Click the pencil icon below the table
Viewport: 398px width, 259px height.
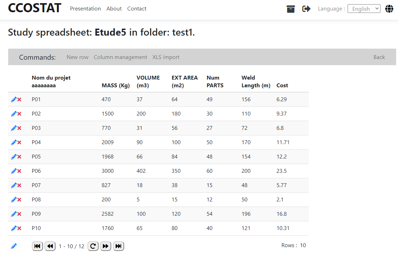(14, 246)
